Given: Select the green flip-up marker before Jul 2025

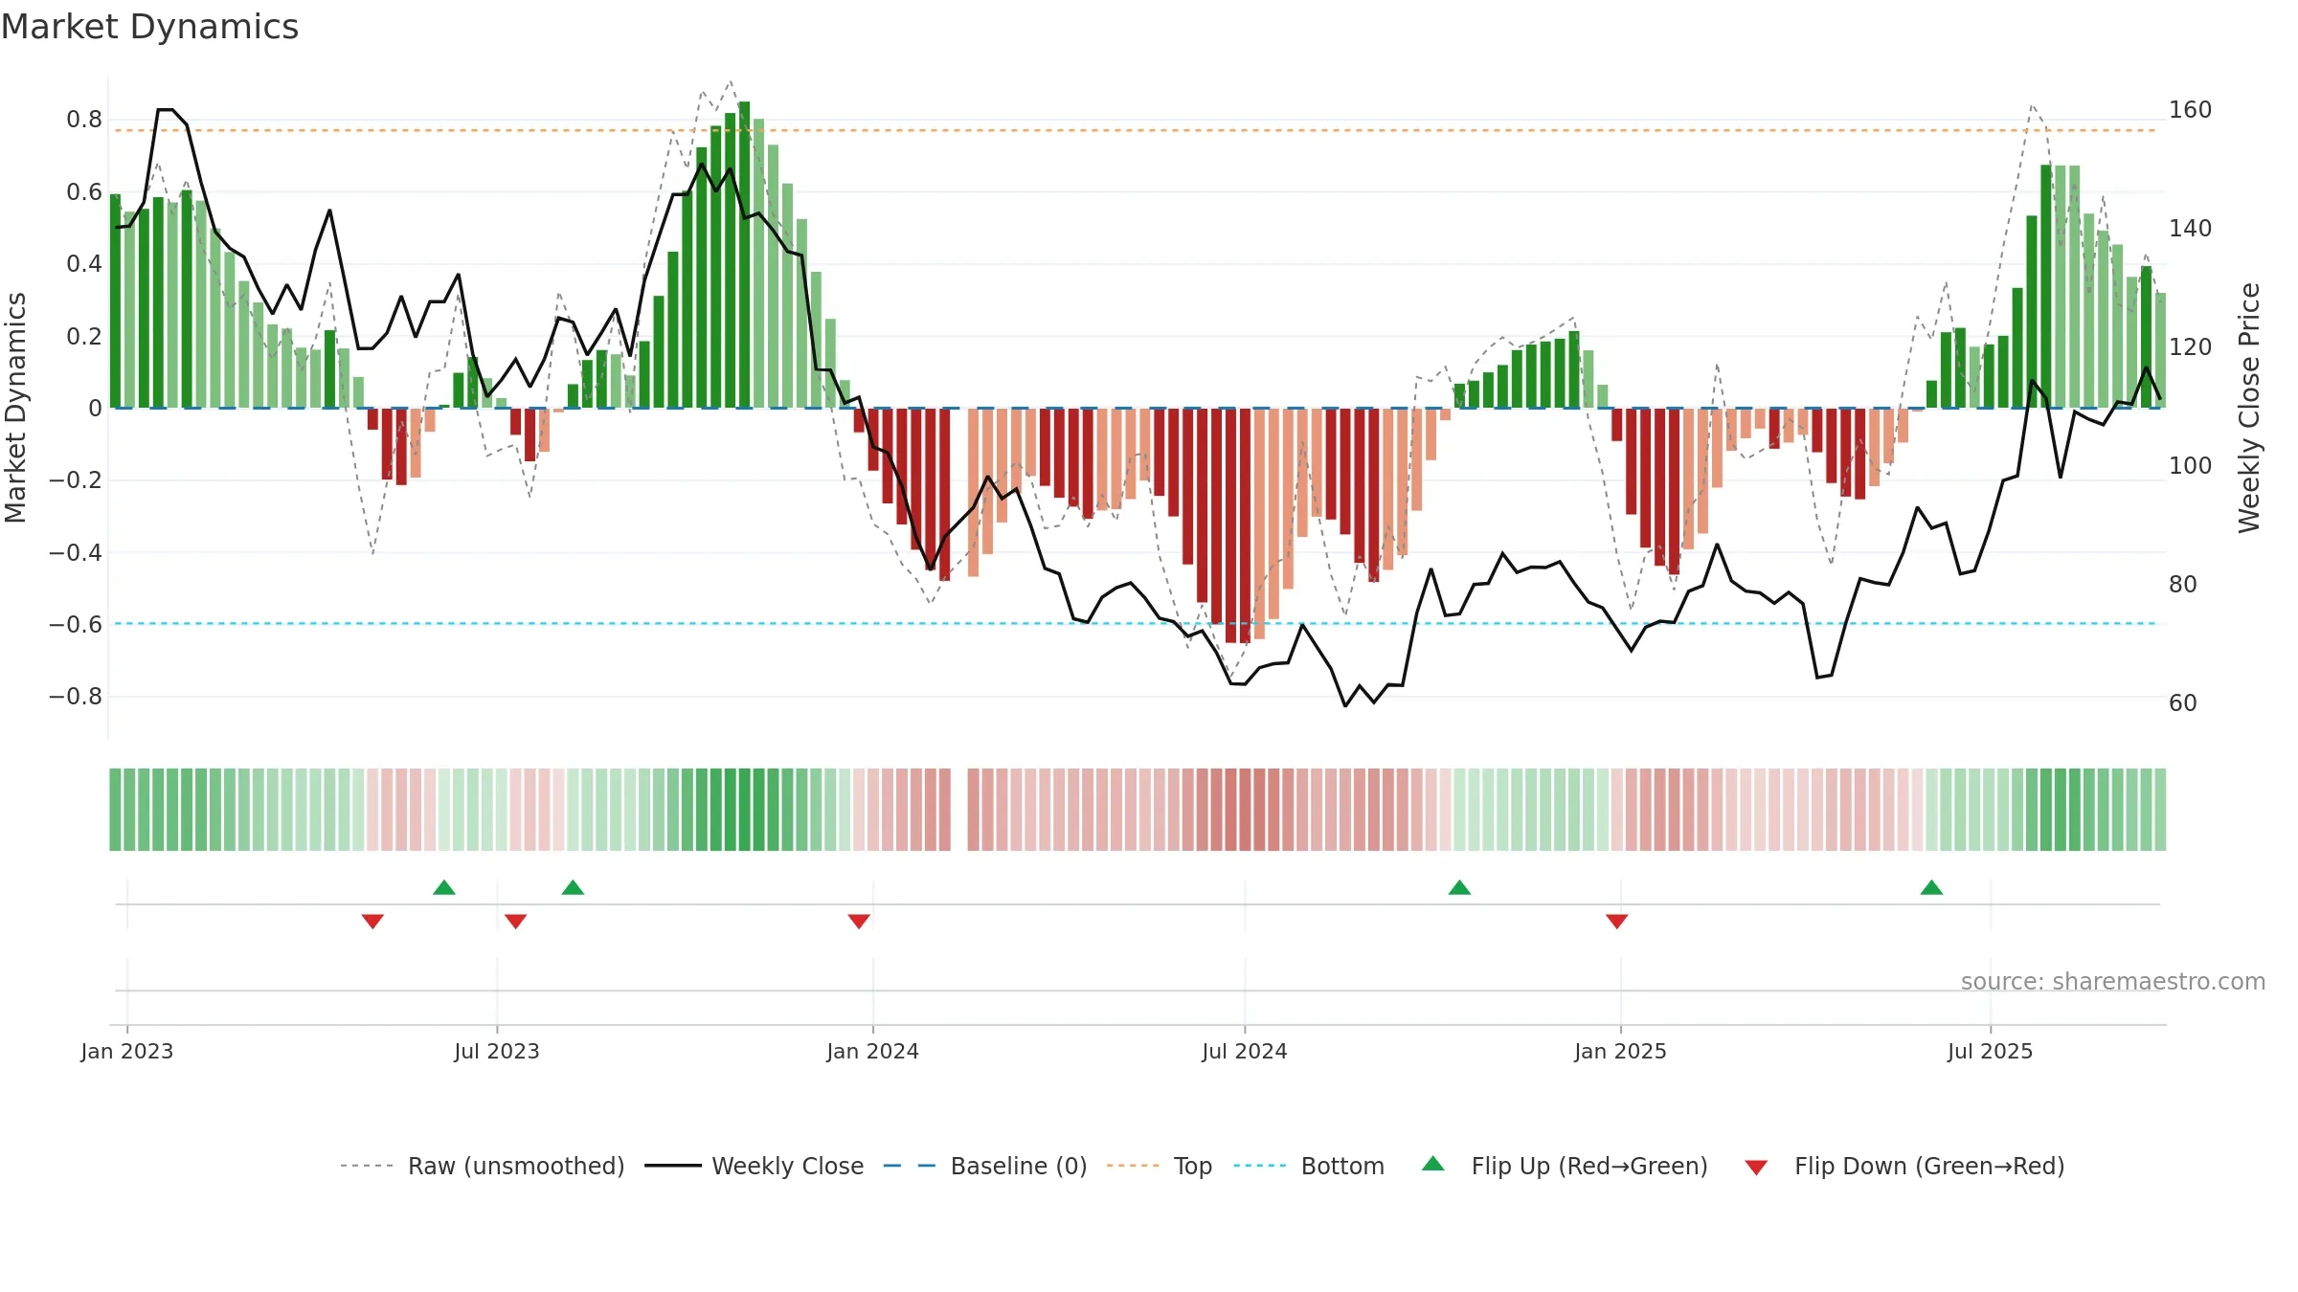Looking at the screenshot, I should point(1931,887).
